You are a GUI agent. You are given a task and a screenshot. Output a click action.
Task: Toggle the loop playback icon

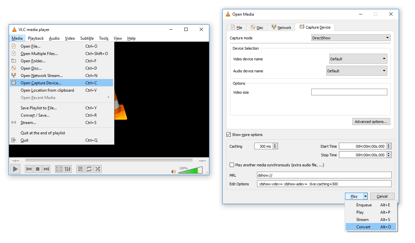click(89, 169)
